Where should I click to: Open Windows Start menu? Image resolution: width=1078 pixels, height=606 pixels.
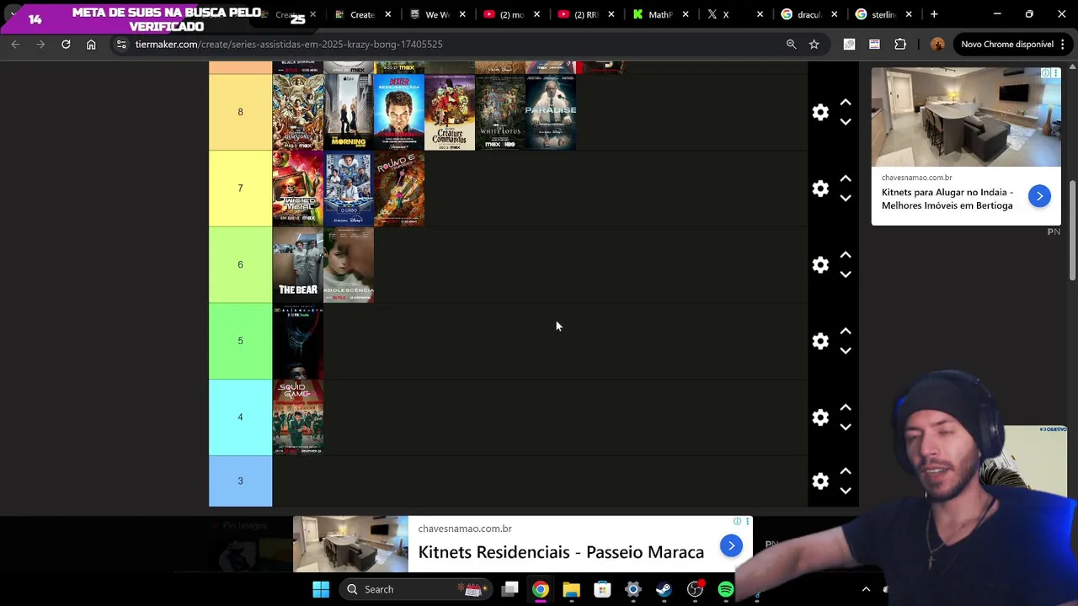tap(321, 589)
